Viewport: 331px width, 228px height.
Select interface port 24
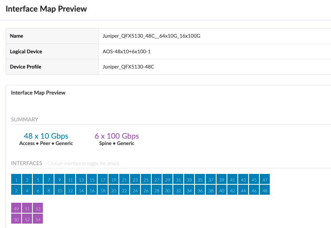[135, 190]
